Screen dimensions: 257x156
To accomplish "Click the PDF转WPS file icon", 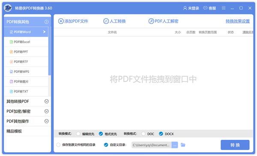I will tap(11, 72).
